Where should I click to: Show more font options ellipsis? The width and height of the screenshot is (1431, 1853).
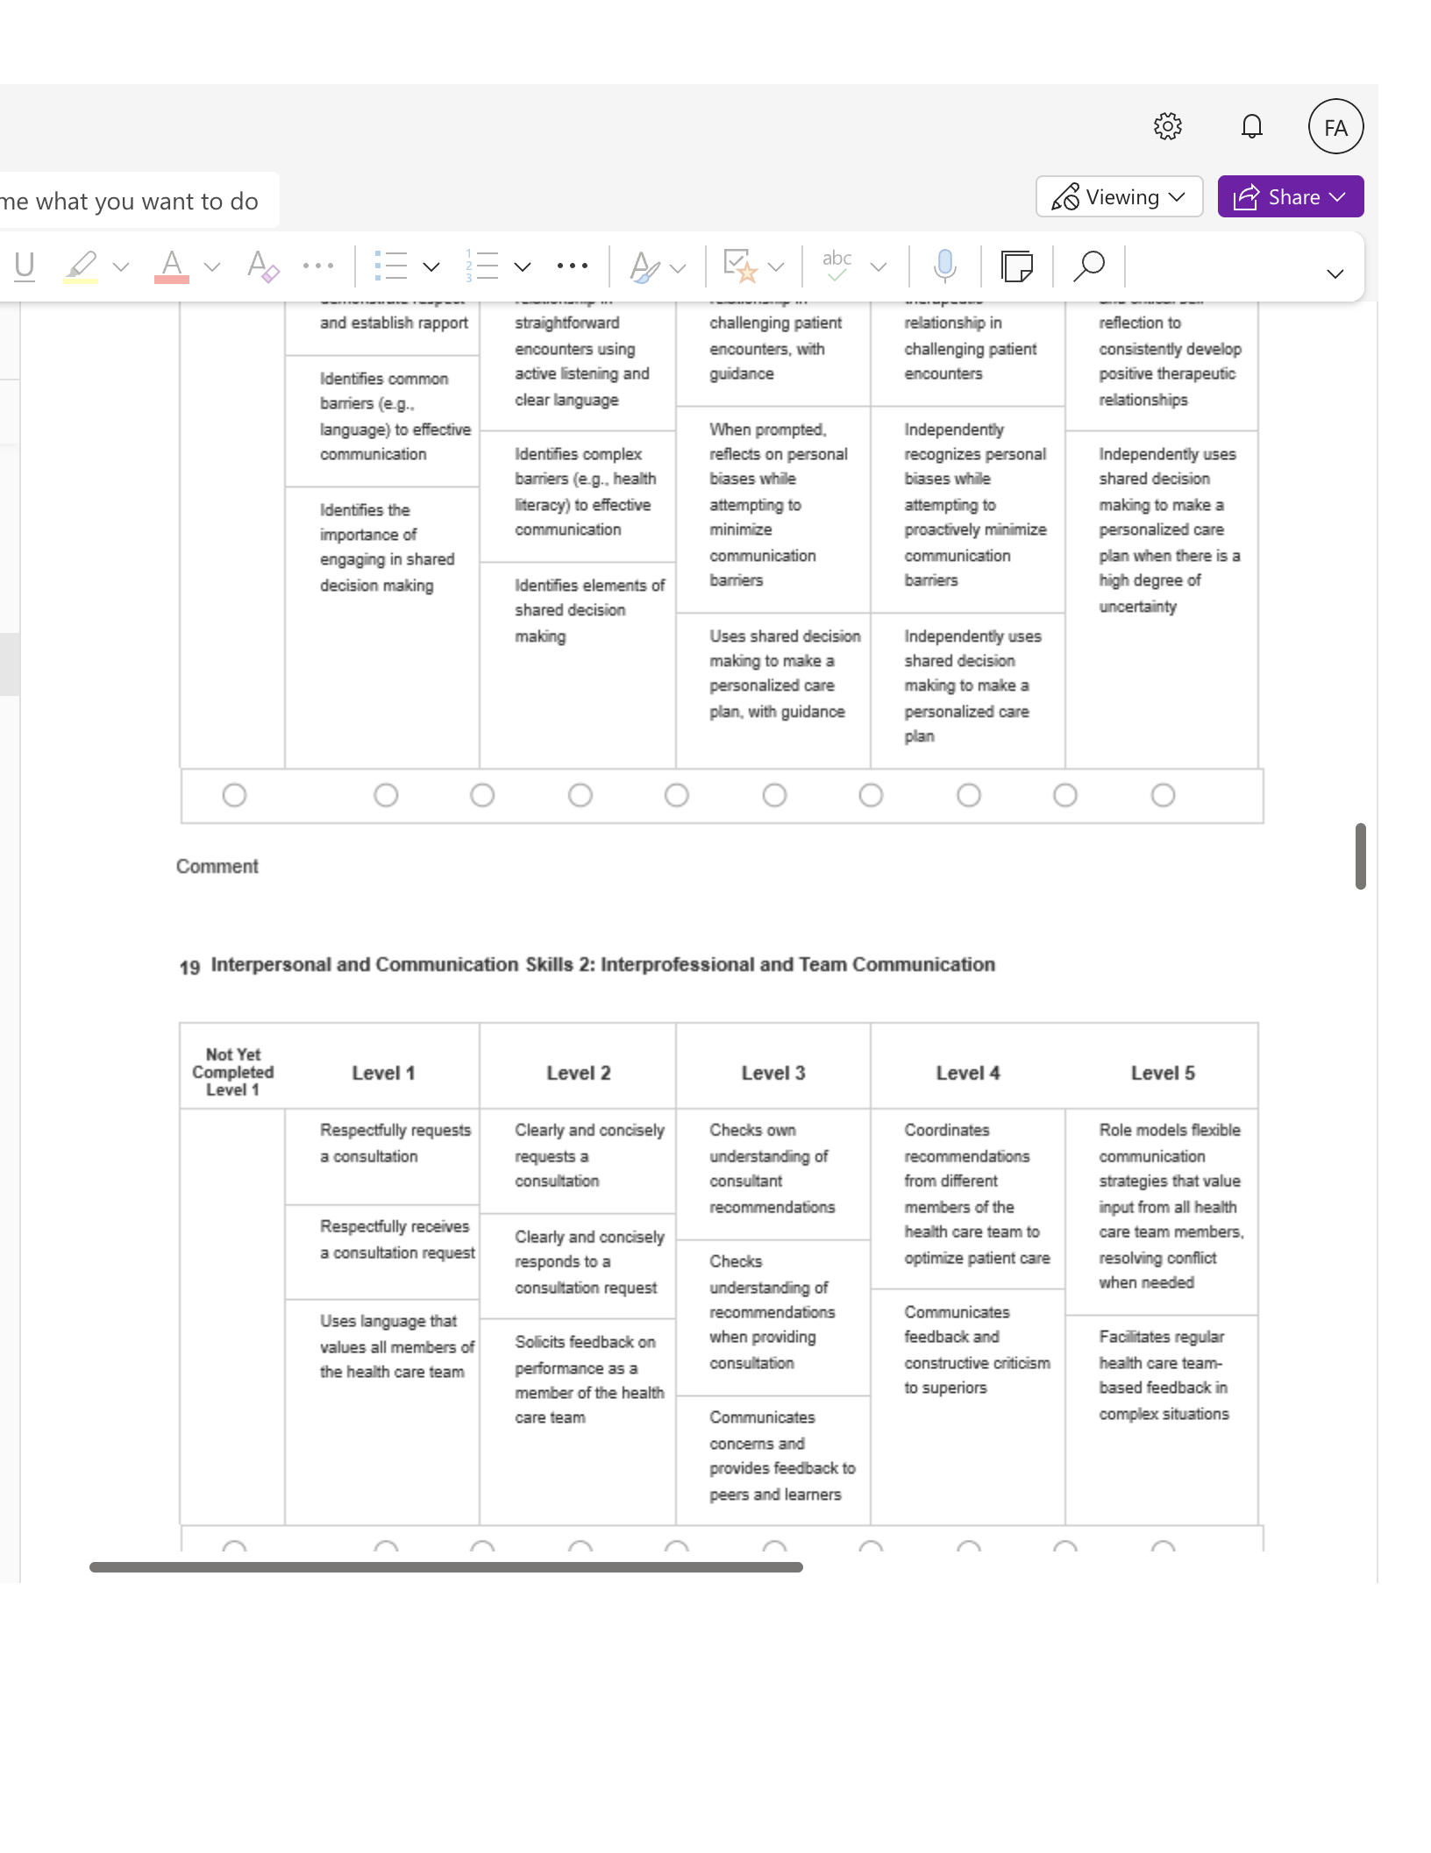317,266
